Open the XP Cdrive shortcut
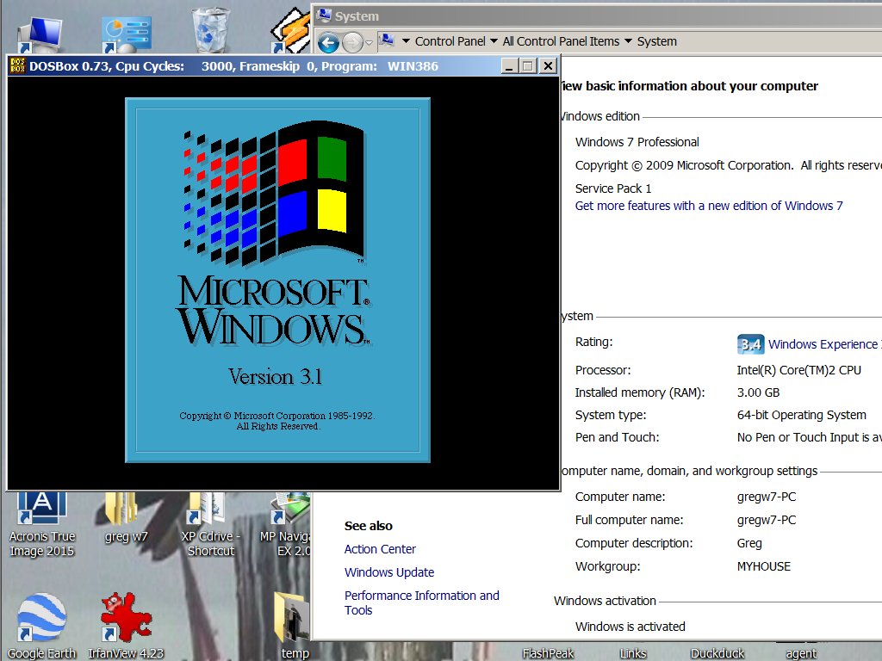Viewport: 882px width, 661px height. pos(208,513)
